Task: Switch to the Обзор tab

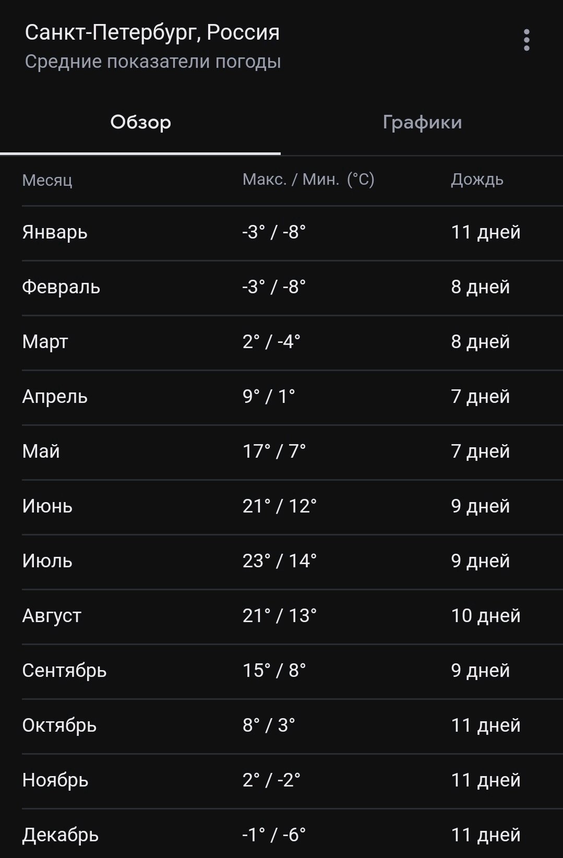Action: coord(140,122)
